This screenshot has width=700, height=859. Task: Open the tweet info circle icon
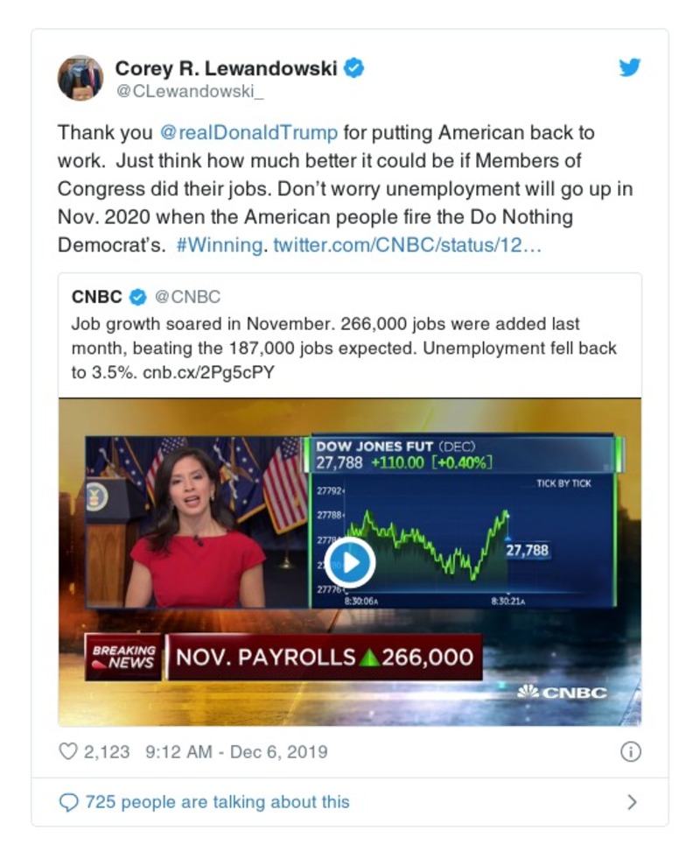[x=630, y=751]
